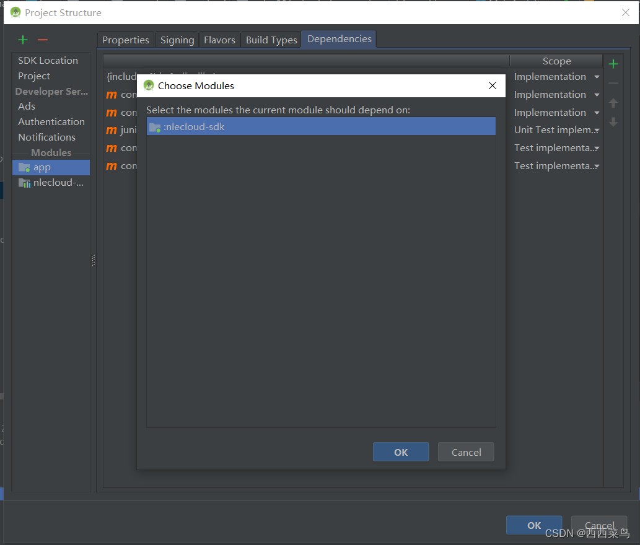Click Cancel in Project Structure window
Viewport: 640px width, 545px height.
599,525
